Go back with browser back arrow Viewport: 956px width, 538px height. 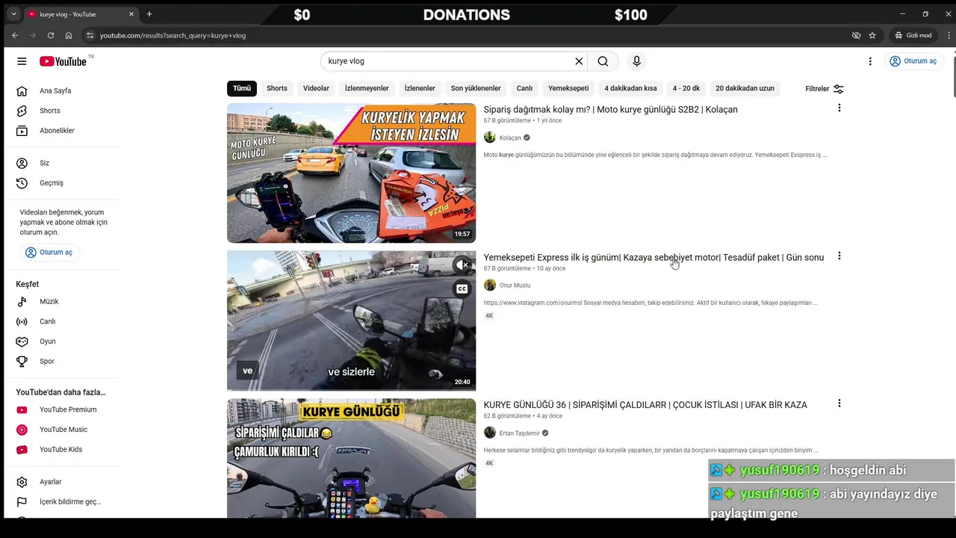[x=15, y=35]
